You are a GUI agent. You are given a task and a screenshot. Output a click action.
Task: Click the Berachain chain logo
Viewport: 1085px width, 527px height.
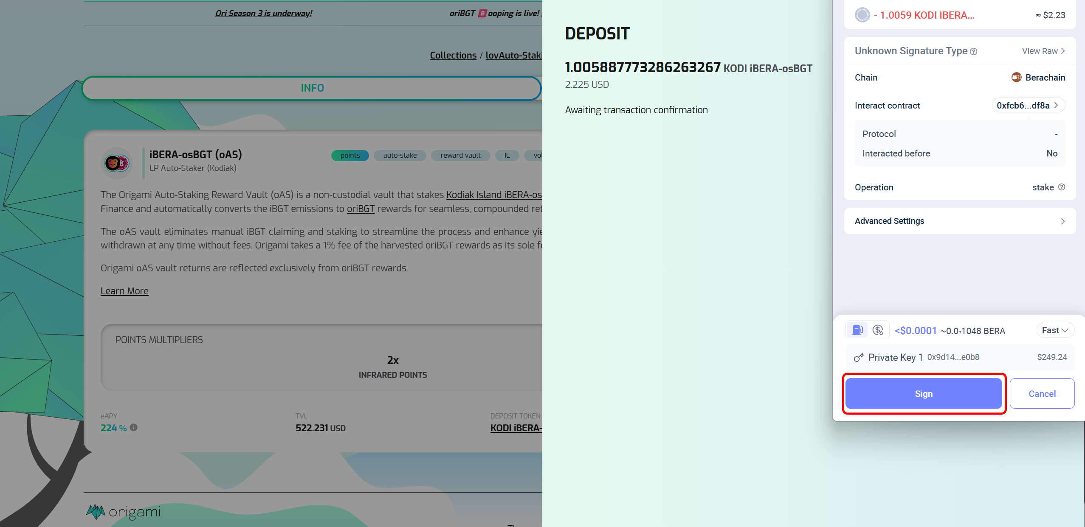tap(1016, 77)
